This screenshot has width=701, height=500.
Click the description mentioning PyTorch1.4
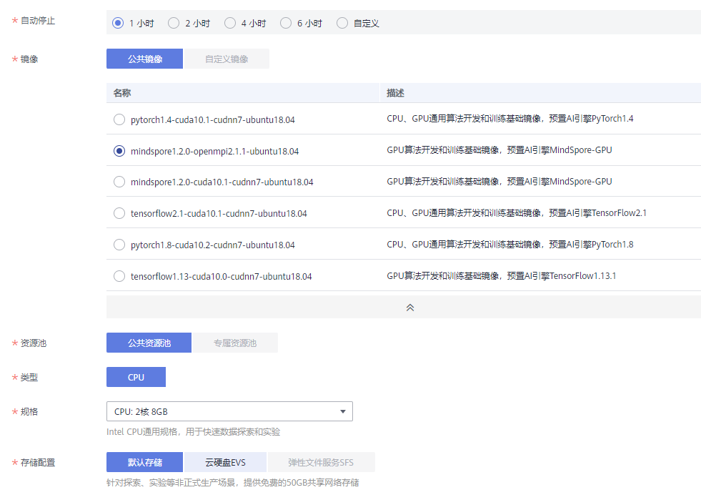[510, 119]
